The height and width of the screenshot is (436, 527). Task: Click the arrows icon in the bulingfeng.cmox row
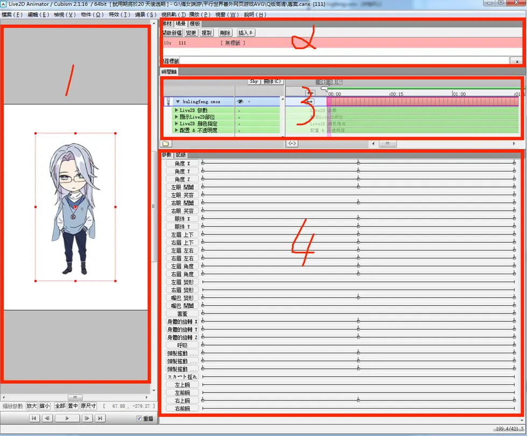click(310, 102)
